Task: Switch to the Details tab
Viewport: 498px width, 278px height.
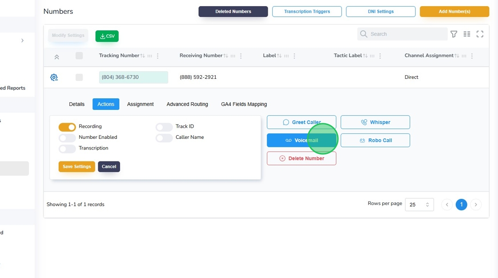Action: tap(77, 104)
